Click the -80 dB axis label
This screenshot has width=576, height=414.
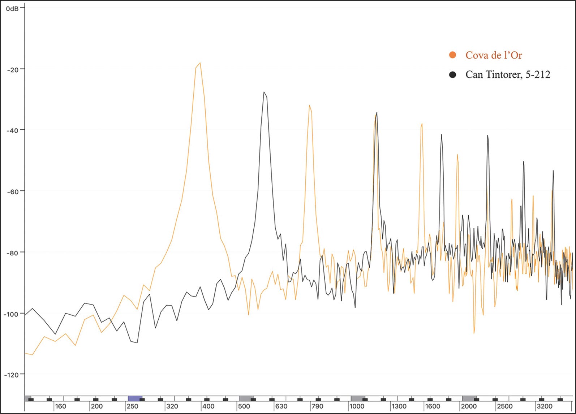tap(13, 253)
